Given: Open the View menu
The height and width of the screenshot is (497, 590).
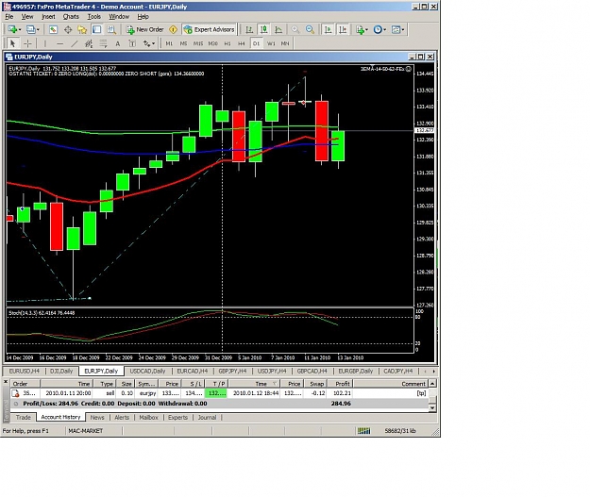Looking at the screenshot, I should click(x=27, y=17).
